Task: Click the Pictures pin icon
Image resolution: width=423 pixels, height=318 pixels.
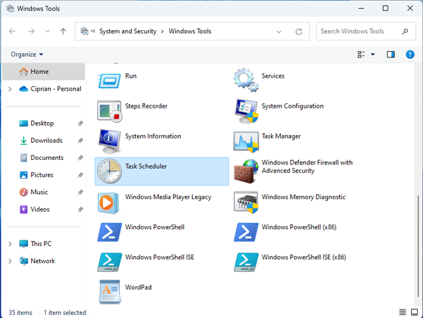Action: click(80, 175)
